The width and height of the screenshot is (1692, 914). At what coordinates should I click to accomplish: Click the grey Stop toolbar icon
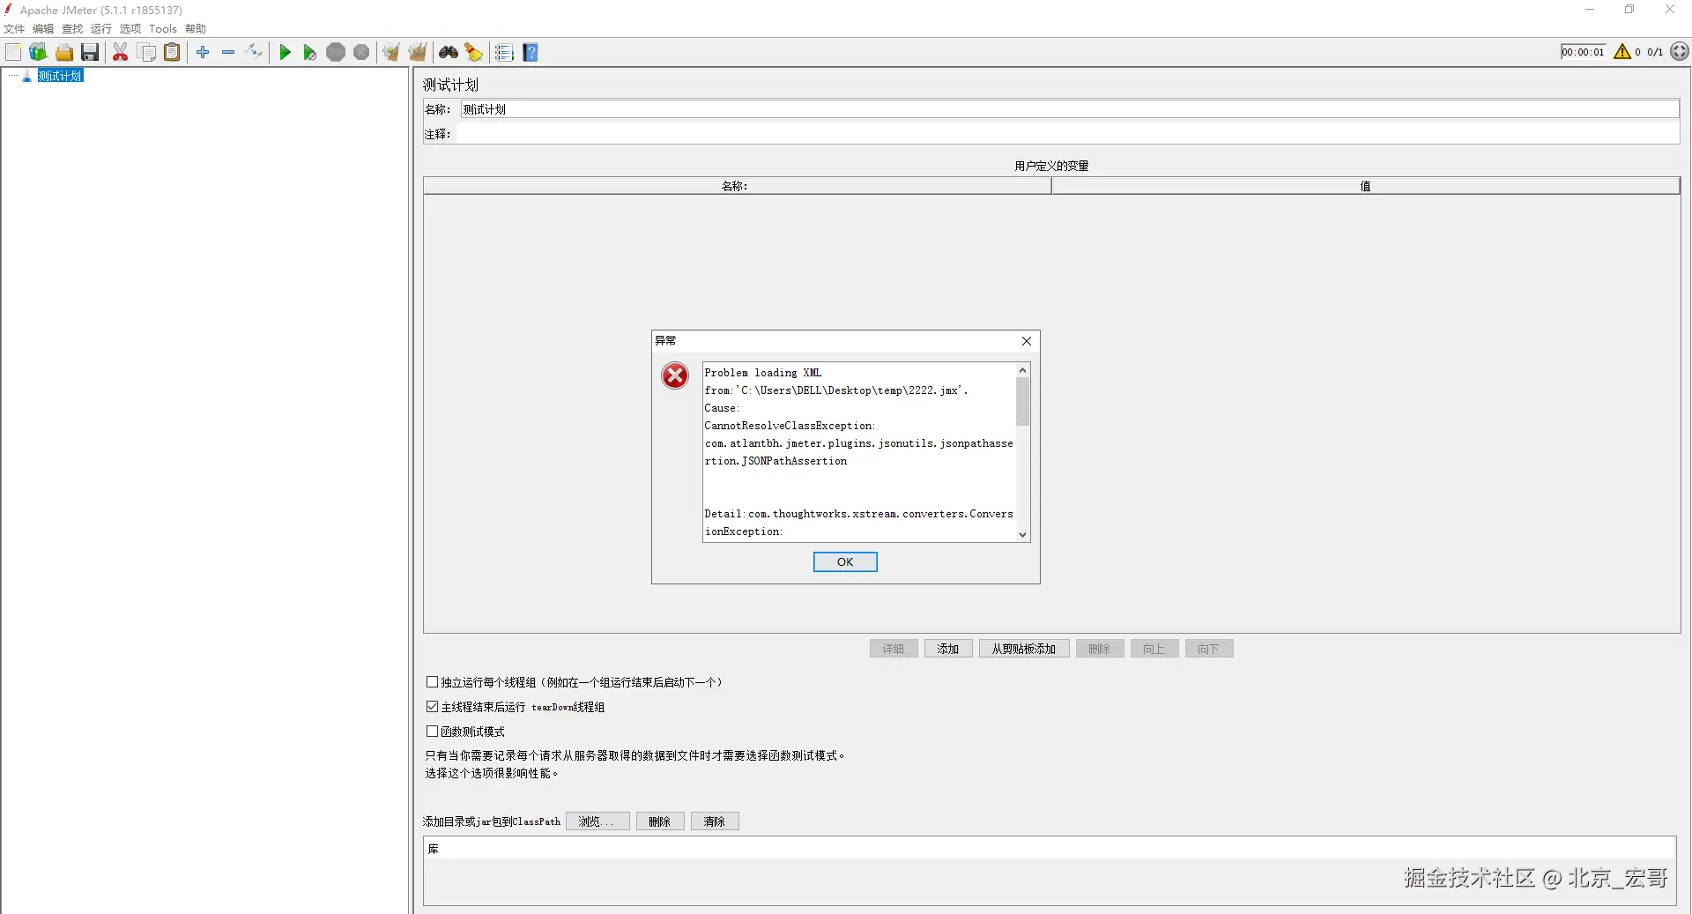(336, 53)
